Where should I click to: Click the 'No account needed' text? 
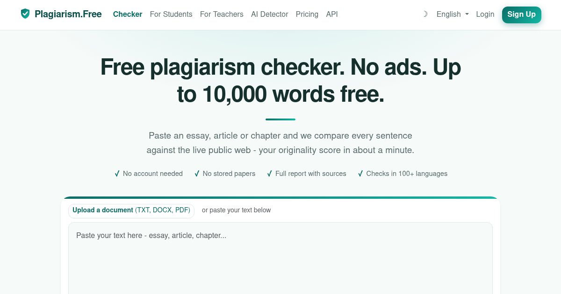[x=153, y=174]
